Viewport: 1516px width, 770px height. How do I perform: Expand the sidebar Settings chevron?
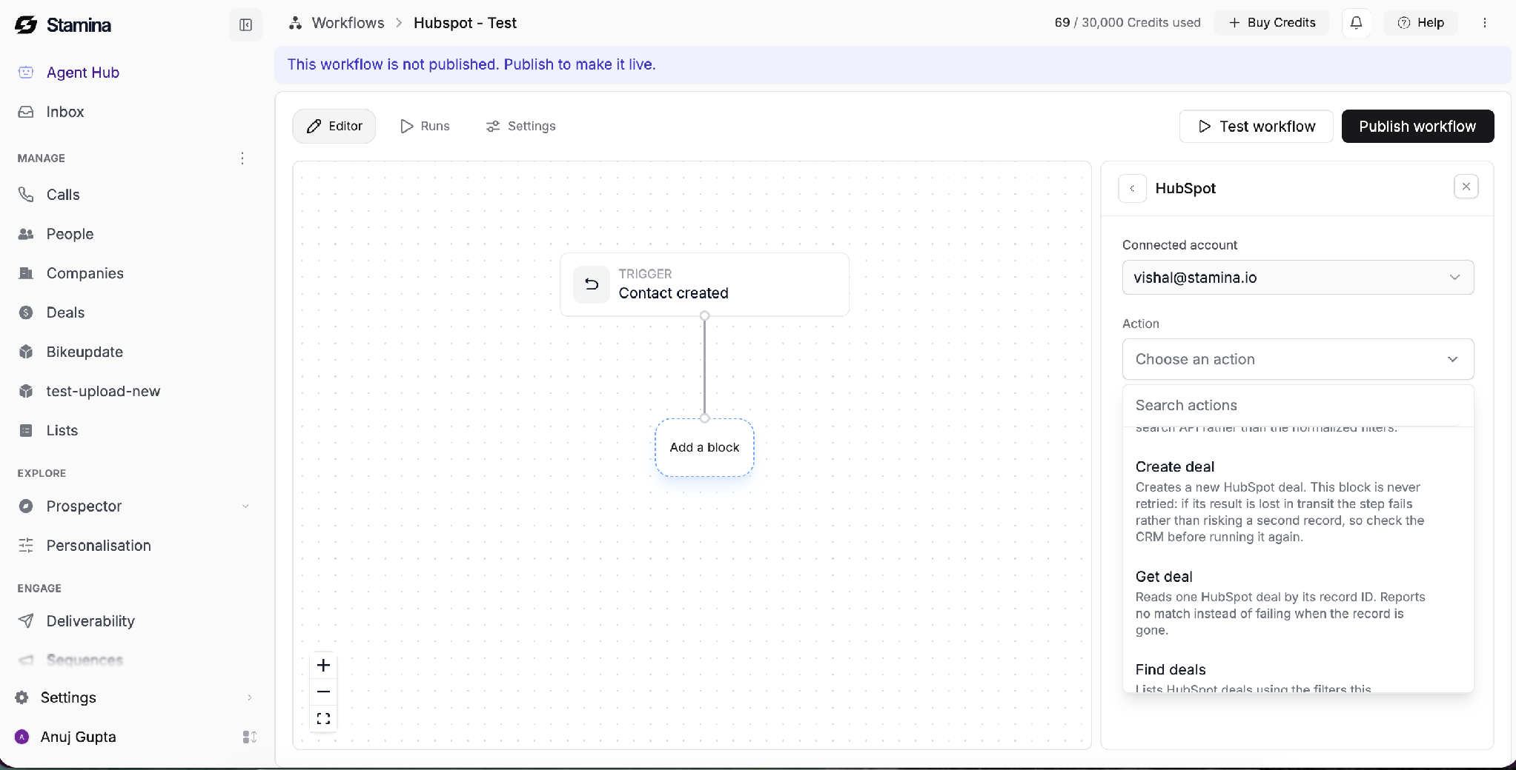(249, 697)
